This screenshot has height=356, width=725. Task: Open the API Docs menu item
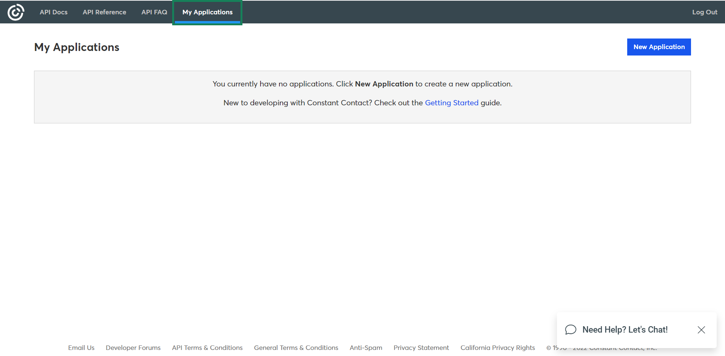54,12
